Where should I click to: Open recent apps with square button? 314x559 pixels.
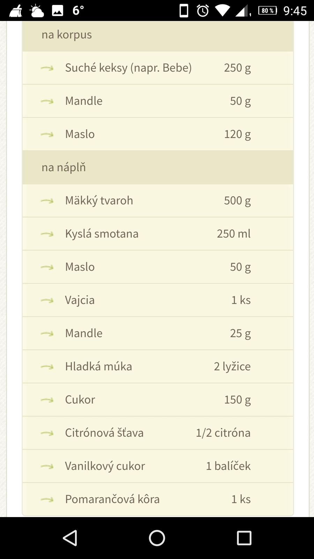click(x=244, y=538)
